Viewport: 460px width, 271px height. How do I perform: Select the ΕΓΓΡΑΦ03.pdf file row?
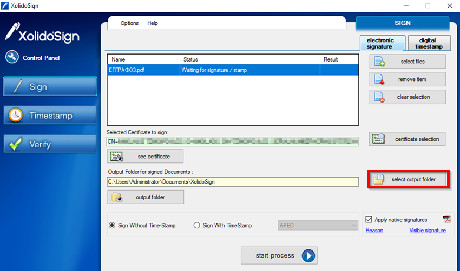click(233, 70)
